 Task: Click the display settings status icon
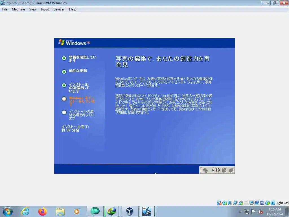[x=251, y=203]
